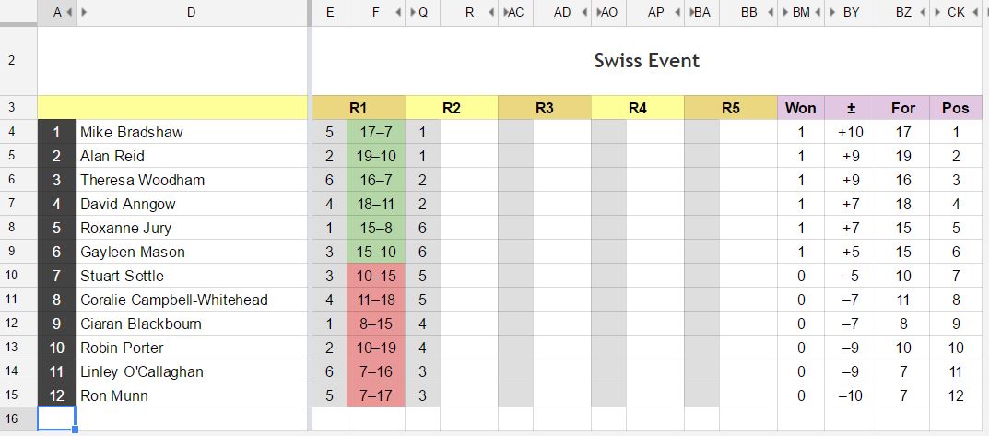Image resolution: width=989 pixels, height=436 pixels.
Task: Select the row 16 header
Action: (12, 419)
